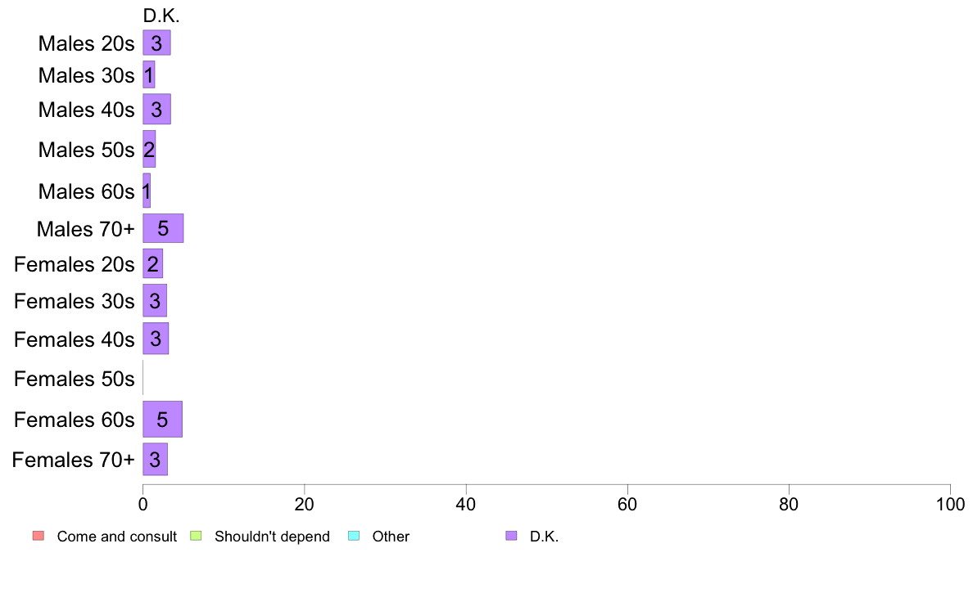Select the Females 70+ bar

click(x=155, y=460)
